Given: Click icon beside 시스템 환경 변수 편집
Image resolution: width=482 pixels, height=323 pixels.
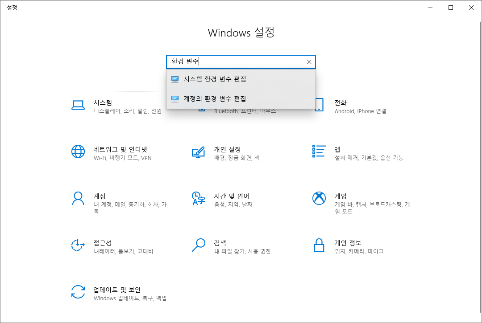Looking at the screenshot, I should [x=175, y=79].
